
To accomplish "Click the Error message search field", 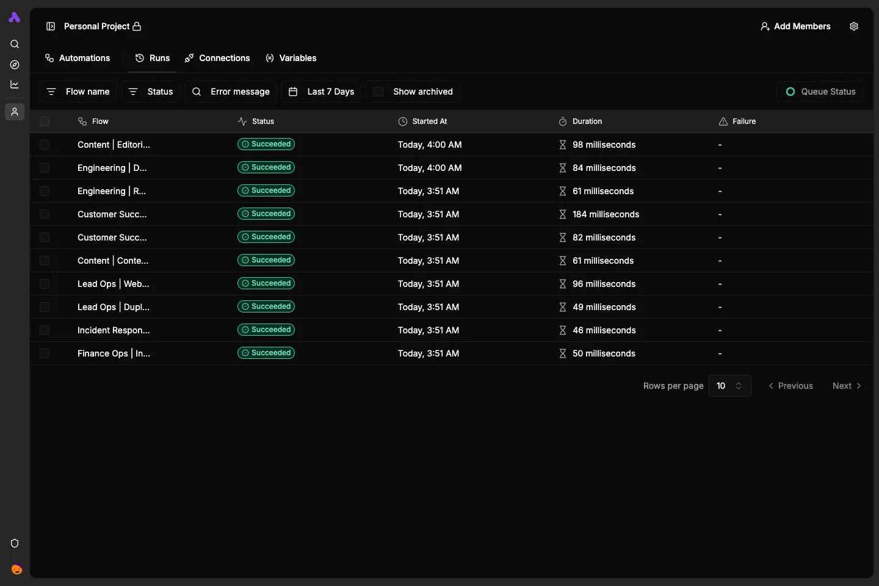I will (x=231, y=92).
